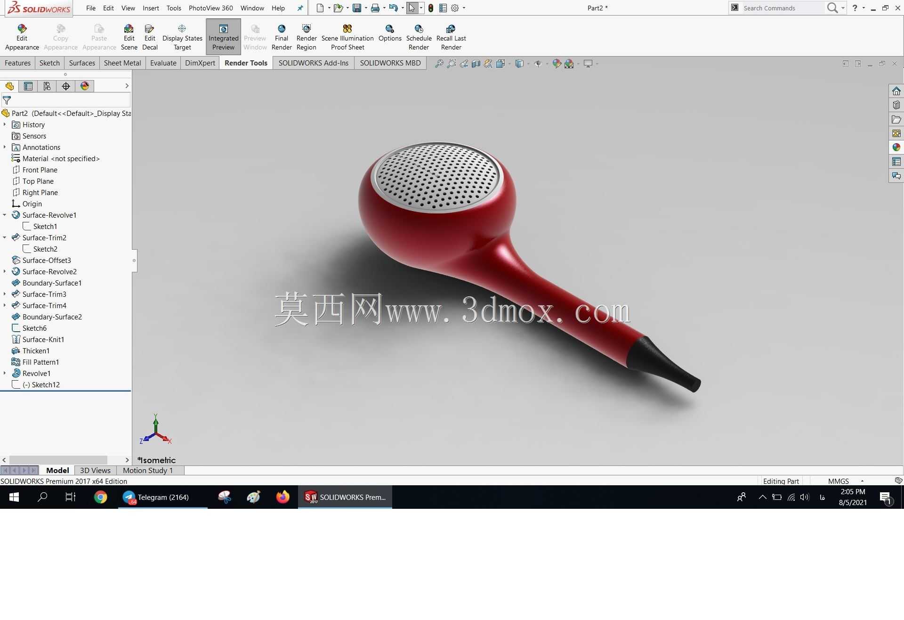Open the unit system MMGS dropdown

(862, 481)
